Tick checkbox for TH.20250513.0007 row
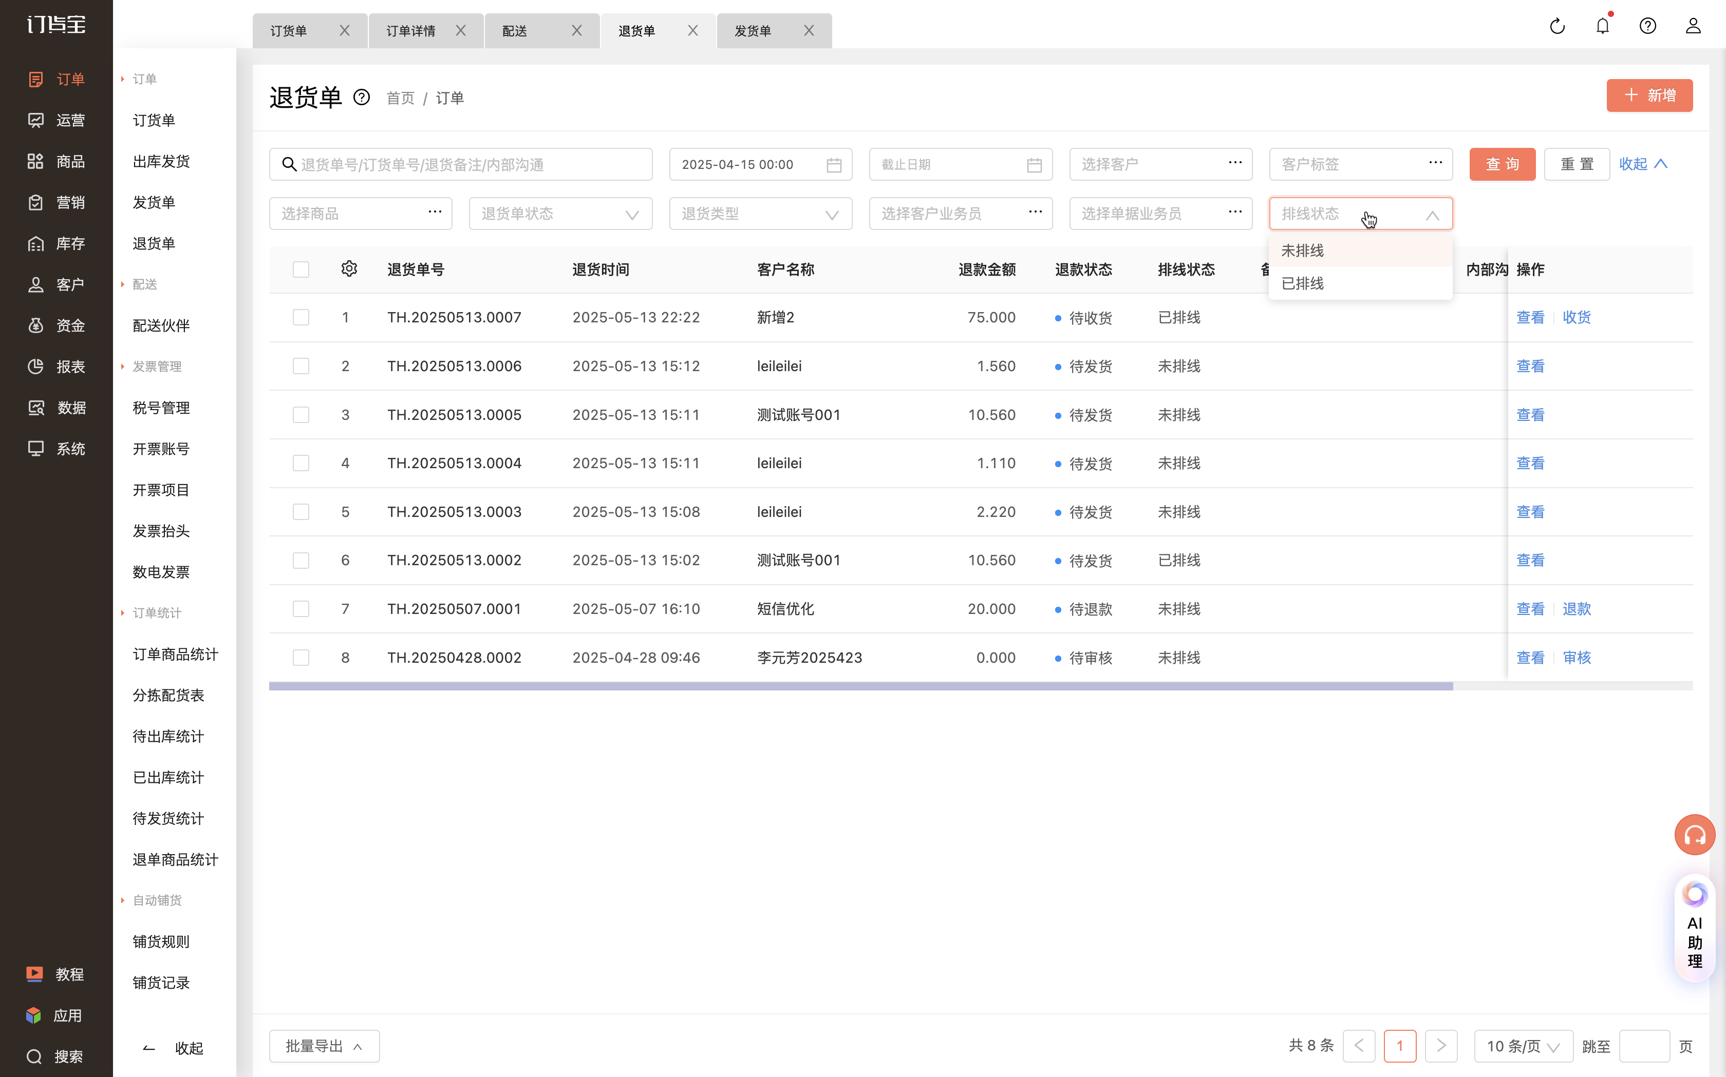 coord(301,317)
